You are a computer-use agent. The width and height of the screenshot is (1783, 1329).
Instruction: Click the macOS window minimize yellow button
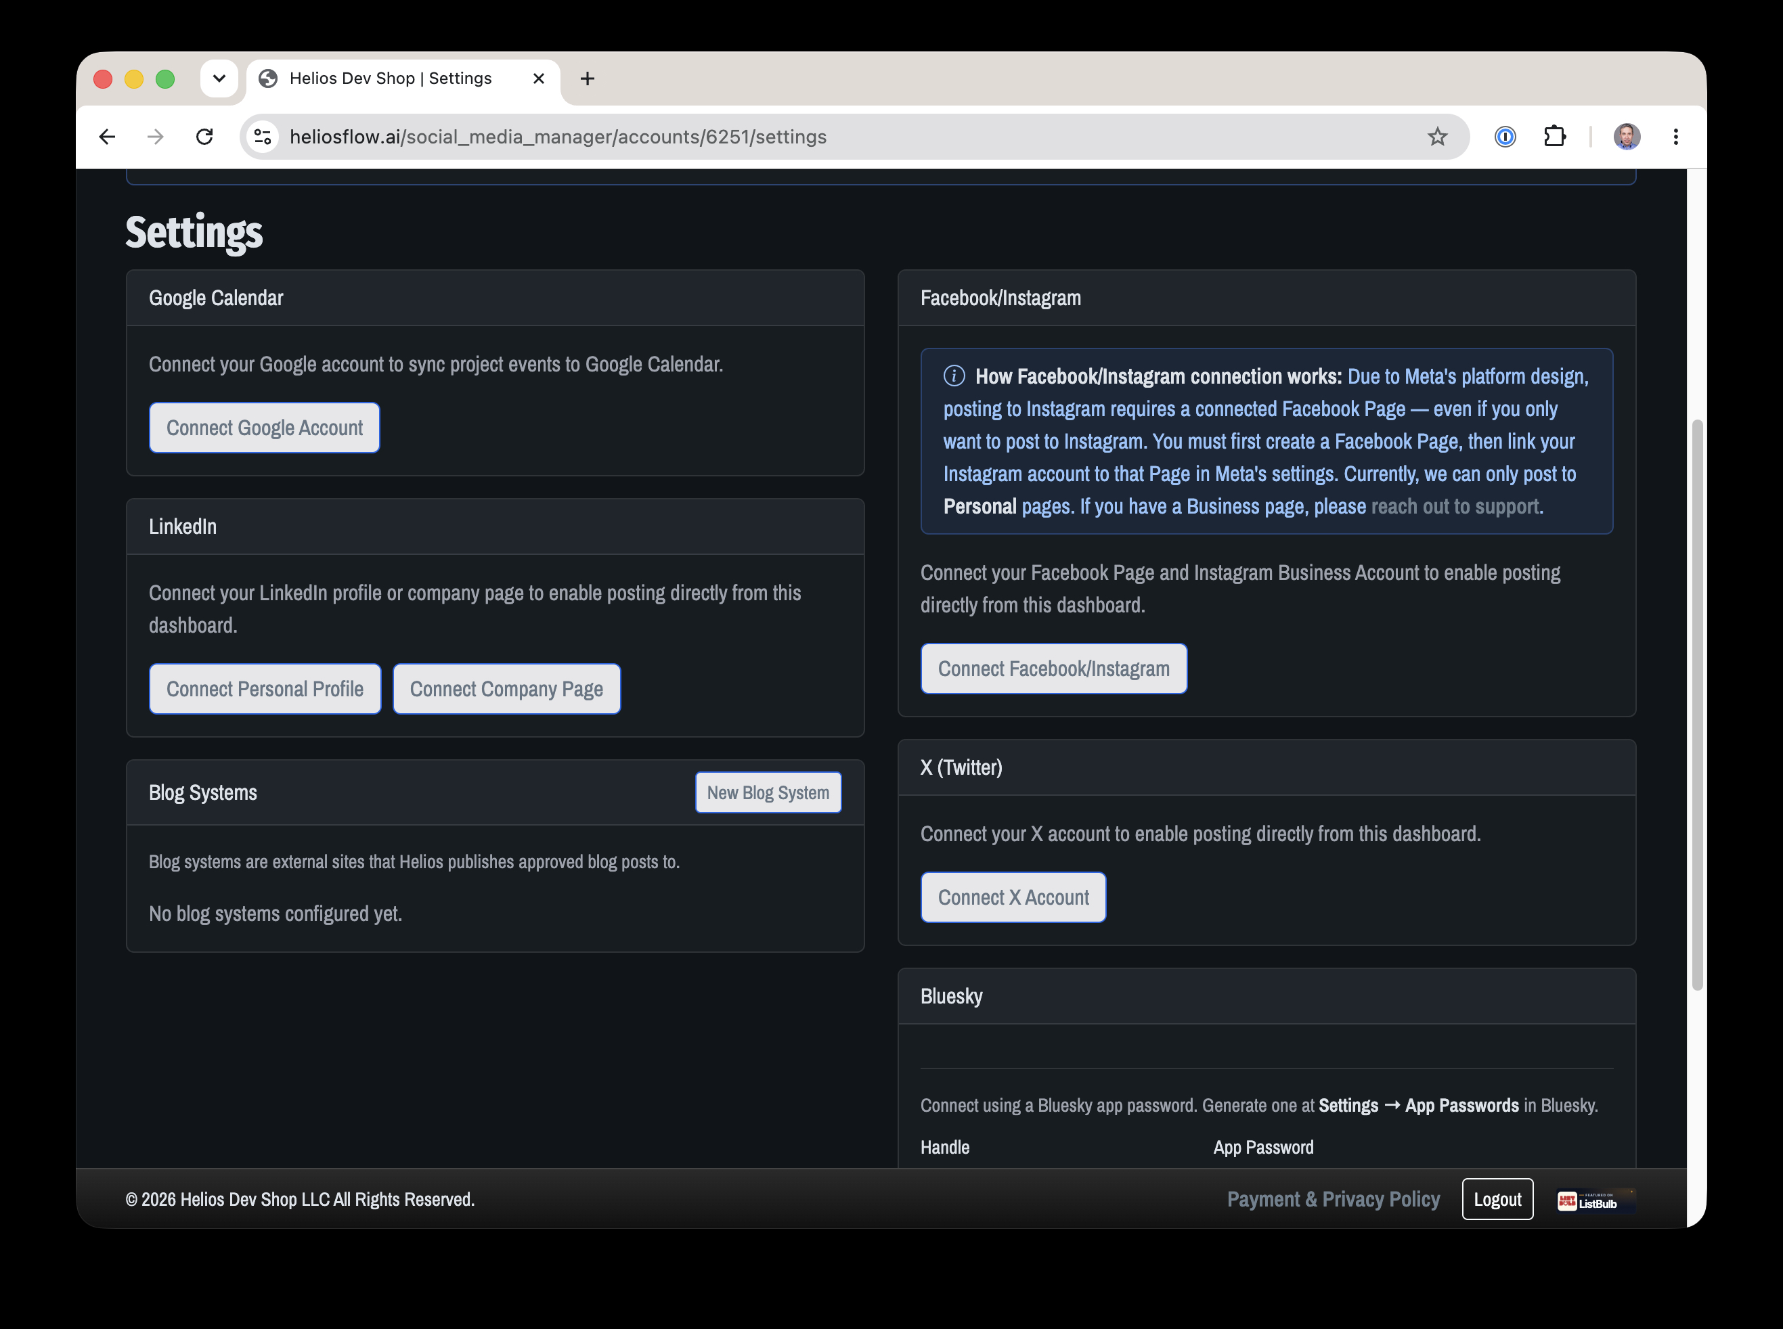pyautogui.click(x=133, y=79)
